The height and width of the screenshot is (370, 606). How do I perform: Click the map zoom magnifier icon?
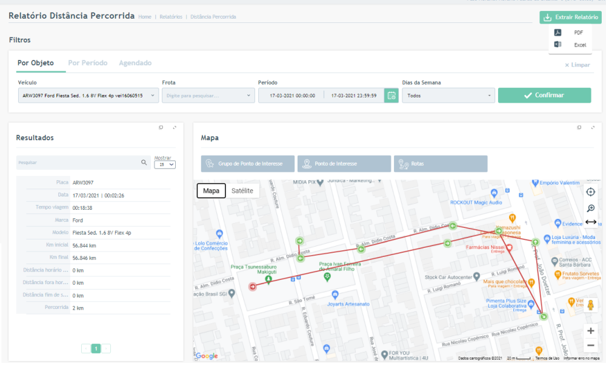[x=590, y=209]
